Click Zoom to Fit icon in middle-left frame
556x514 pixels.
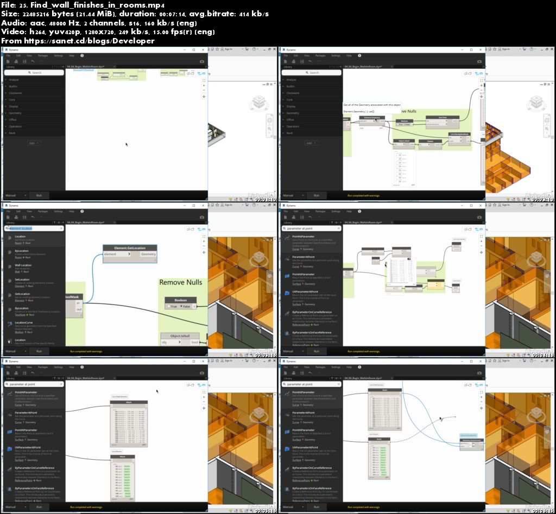click(204, 236)
